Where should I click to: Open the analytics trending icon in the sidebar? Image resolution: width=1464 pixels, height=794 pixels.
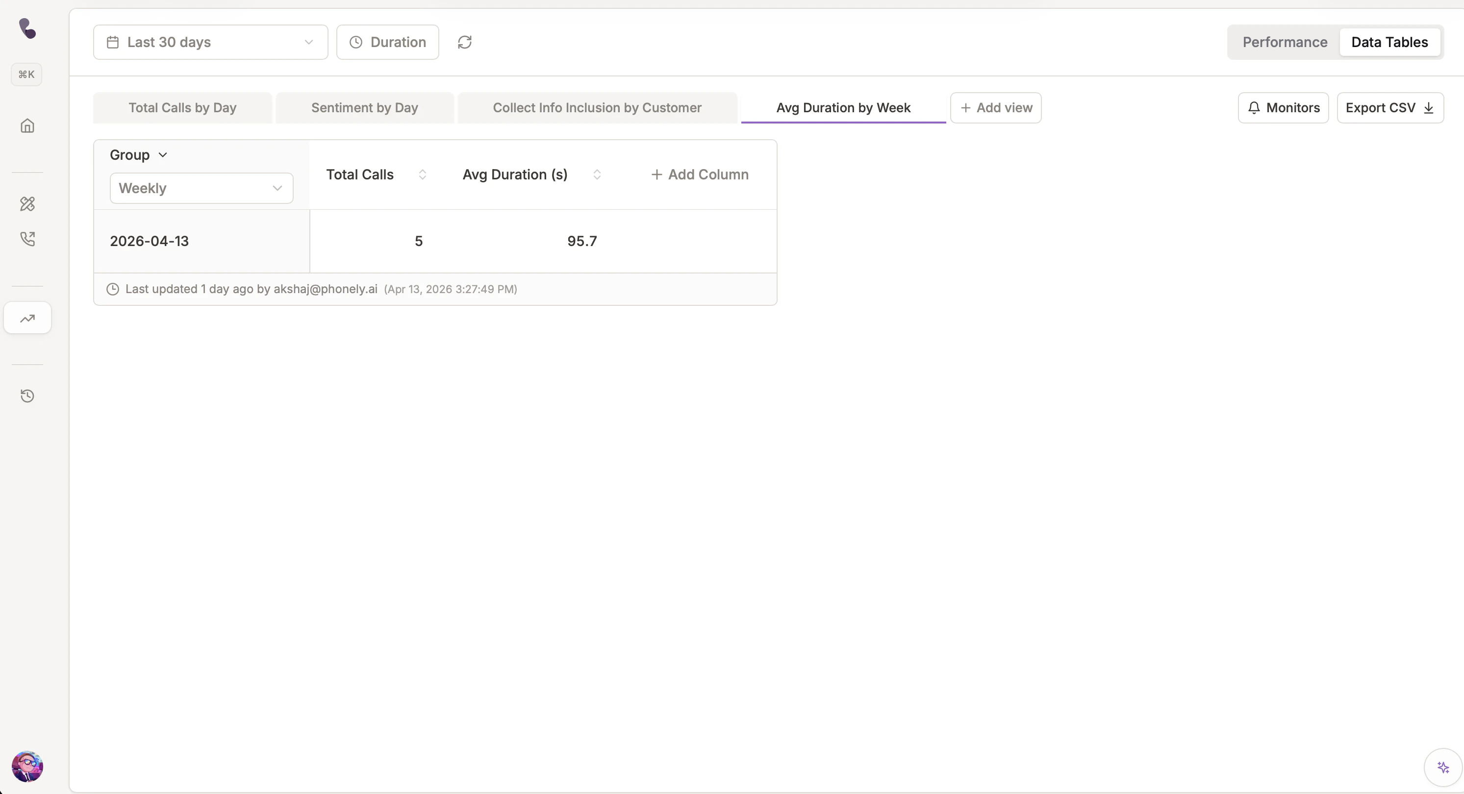click(x=26, y=318)
